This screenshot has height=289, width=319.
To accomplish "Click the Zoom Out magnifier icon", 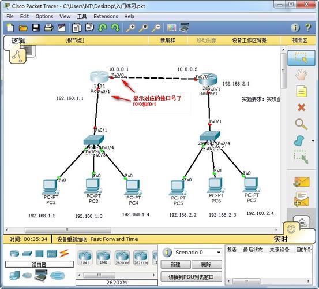I will click(156, 28).
